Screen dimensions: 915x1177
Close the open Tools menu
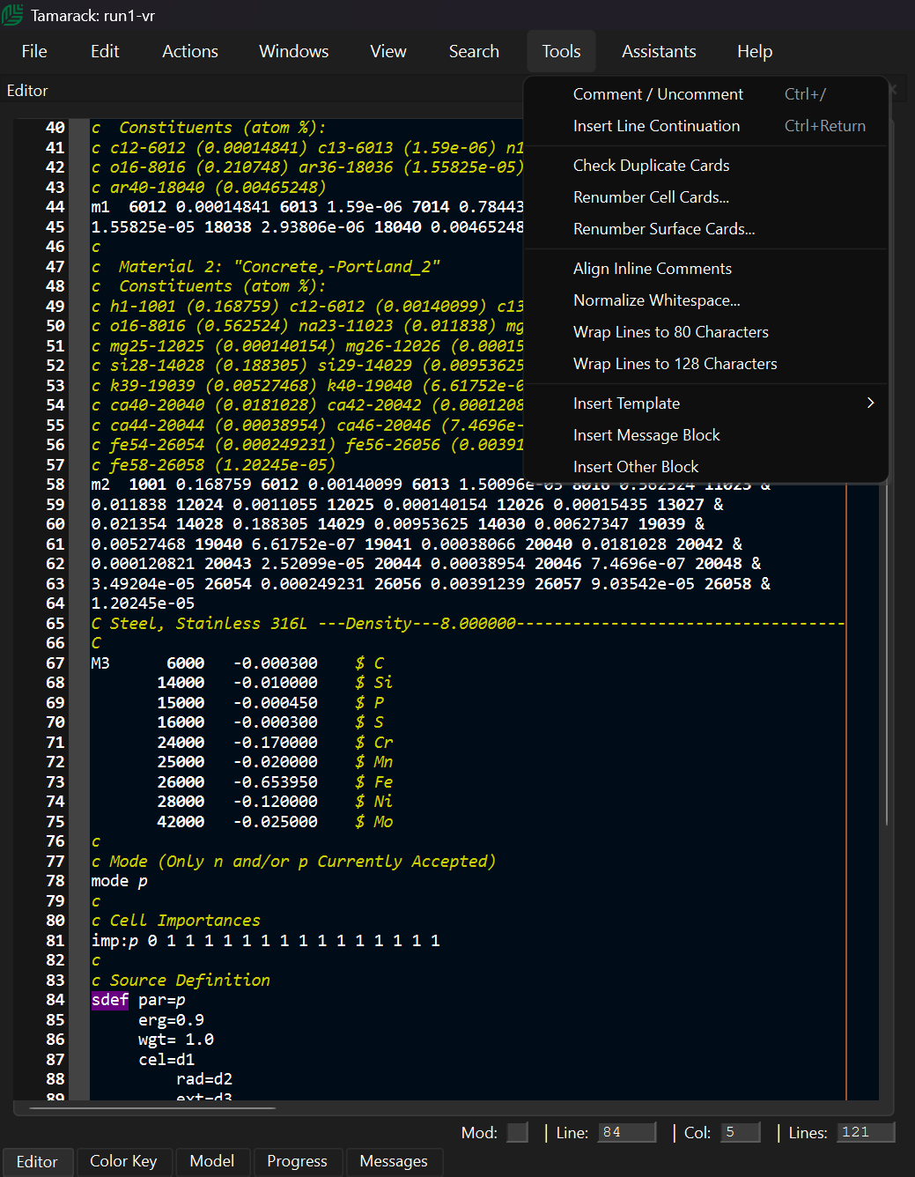[562, 51]
